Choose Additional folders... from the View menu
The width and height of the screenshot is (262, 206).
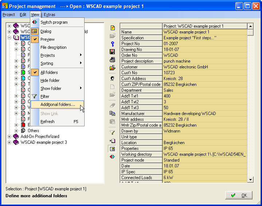point(57,104)
